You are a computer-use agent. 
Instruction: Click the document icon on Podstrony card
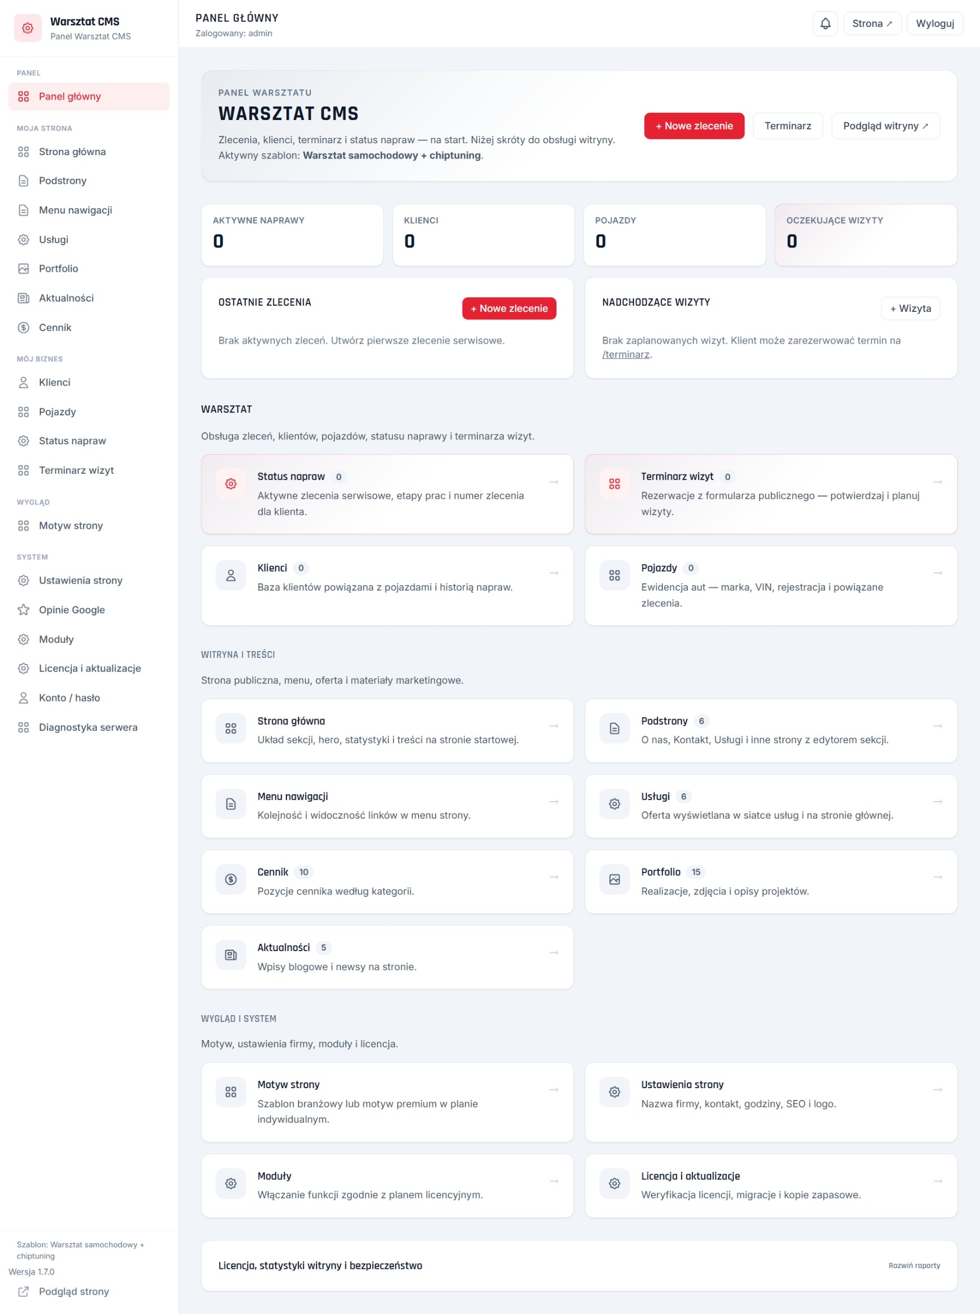tap(615, 729)
